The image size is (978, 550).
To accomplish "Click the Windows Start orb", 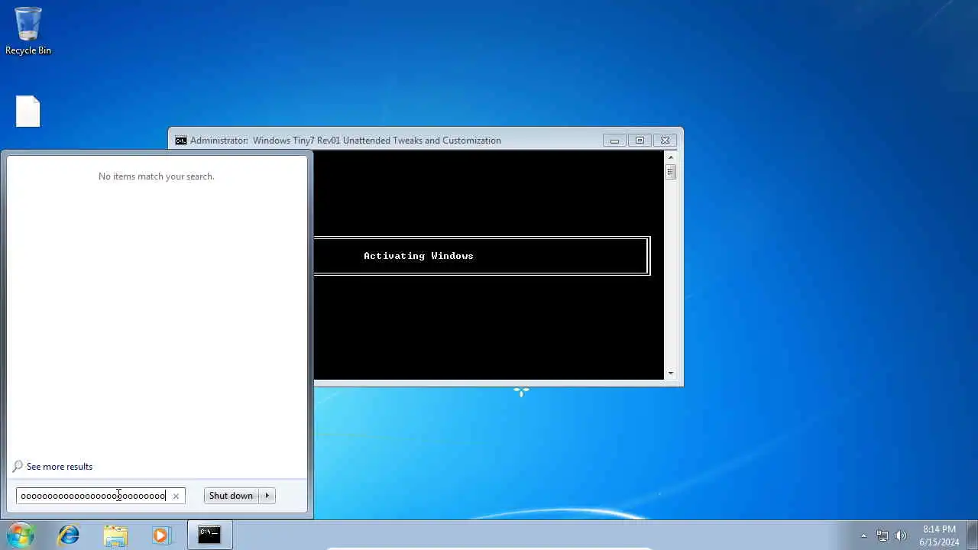I will (x=21, y=535).
